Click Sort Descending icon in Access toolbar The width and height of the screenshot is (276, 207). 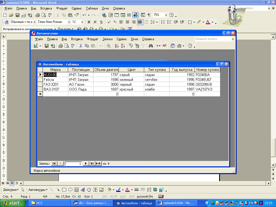[123, 46]
